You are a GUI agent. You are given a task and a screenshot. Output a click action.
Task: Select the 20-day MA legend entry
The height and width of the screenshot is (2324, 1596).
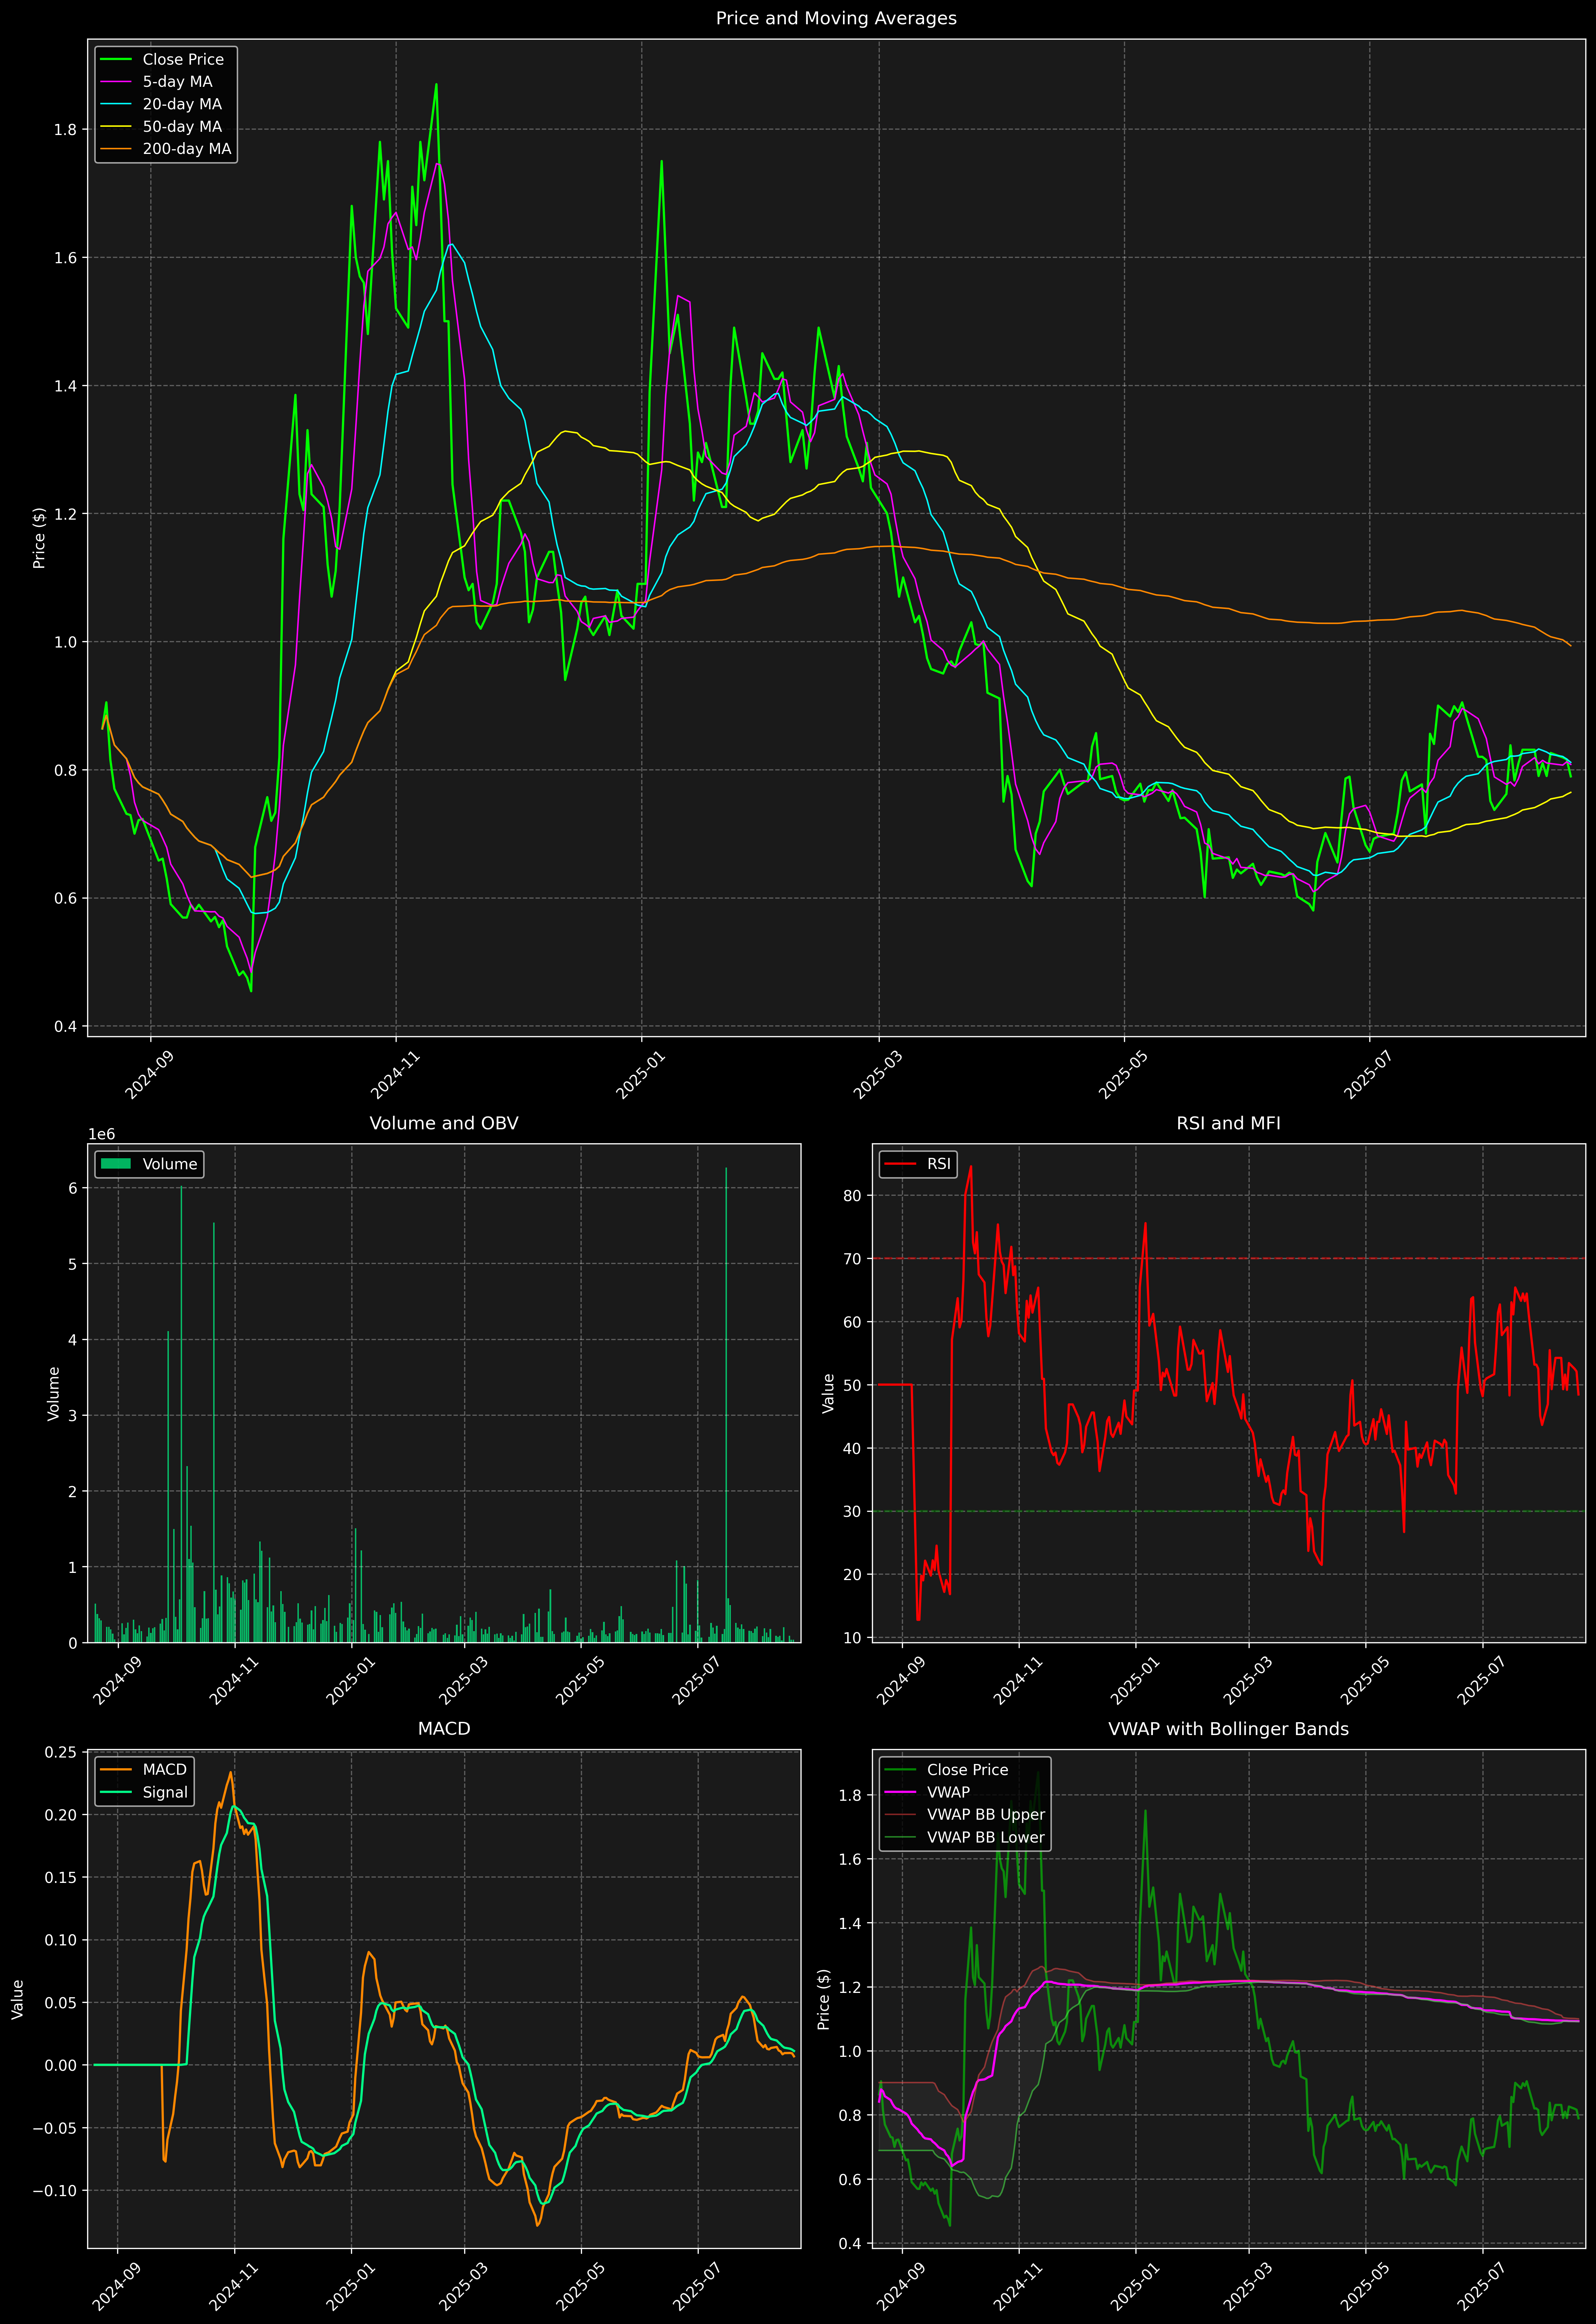182,104
